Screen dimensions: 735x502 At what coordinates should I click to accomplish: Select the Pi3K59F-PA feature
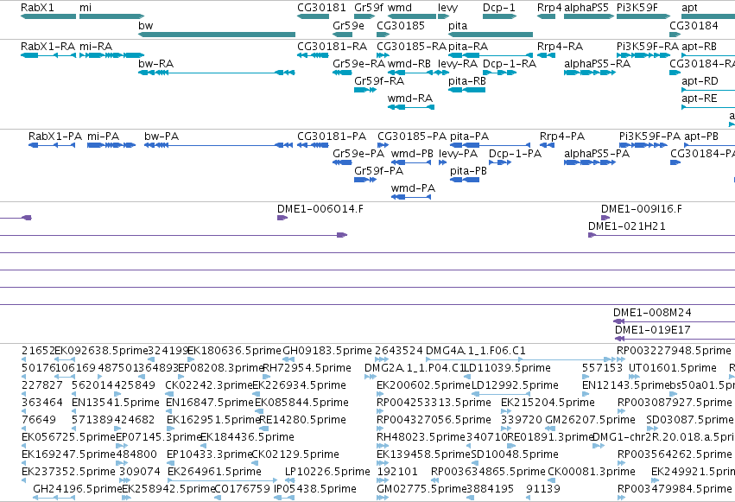643,145
